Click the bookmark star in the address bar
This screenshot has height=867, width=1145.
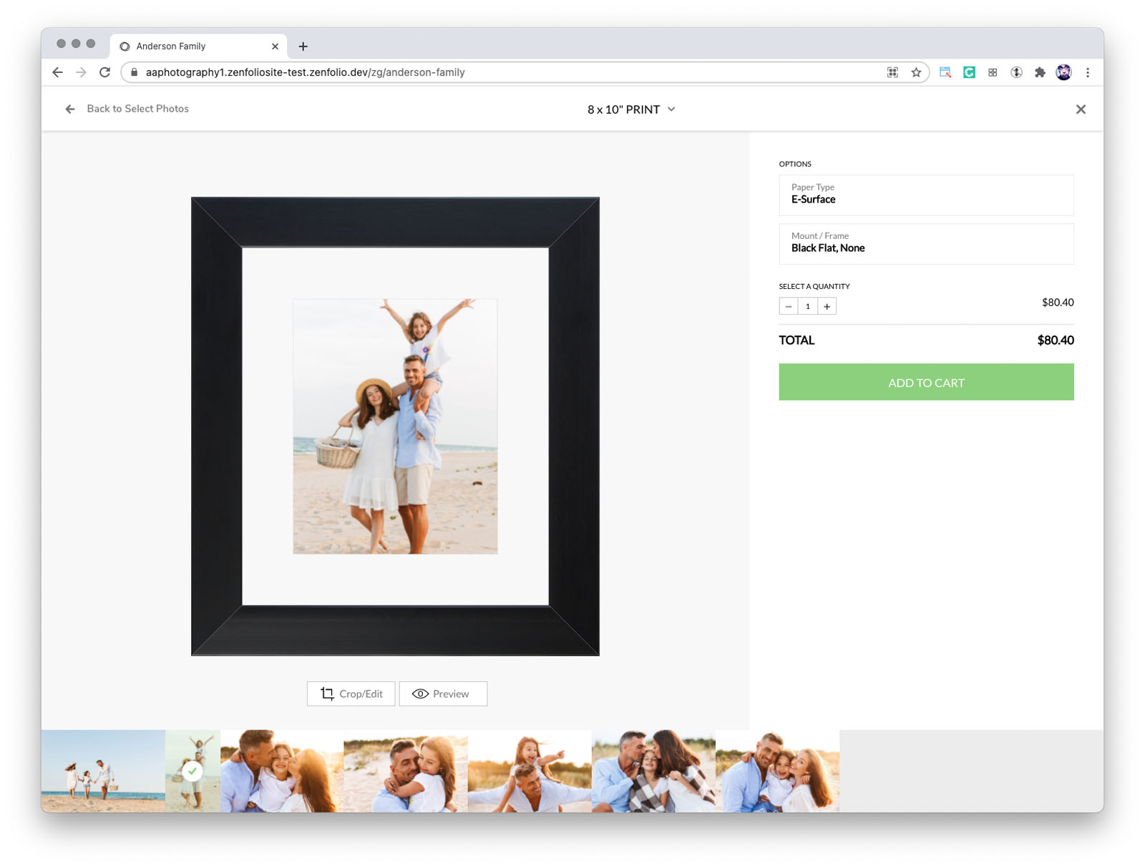pos(916,72)
